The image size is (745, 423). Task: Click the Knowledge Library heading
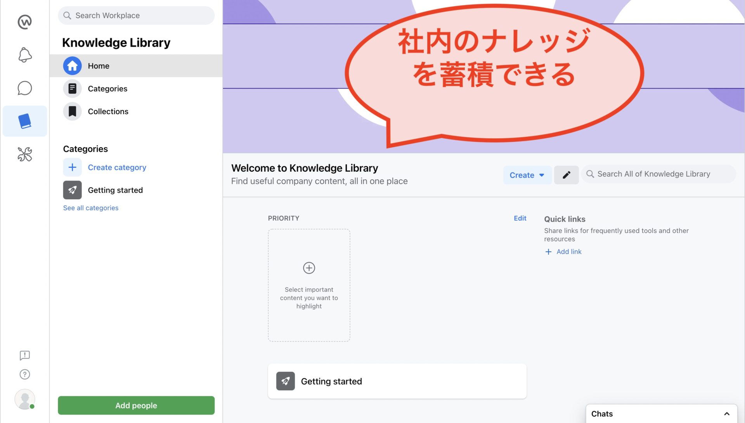116,42
